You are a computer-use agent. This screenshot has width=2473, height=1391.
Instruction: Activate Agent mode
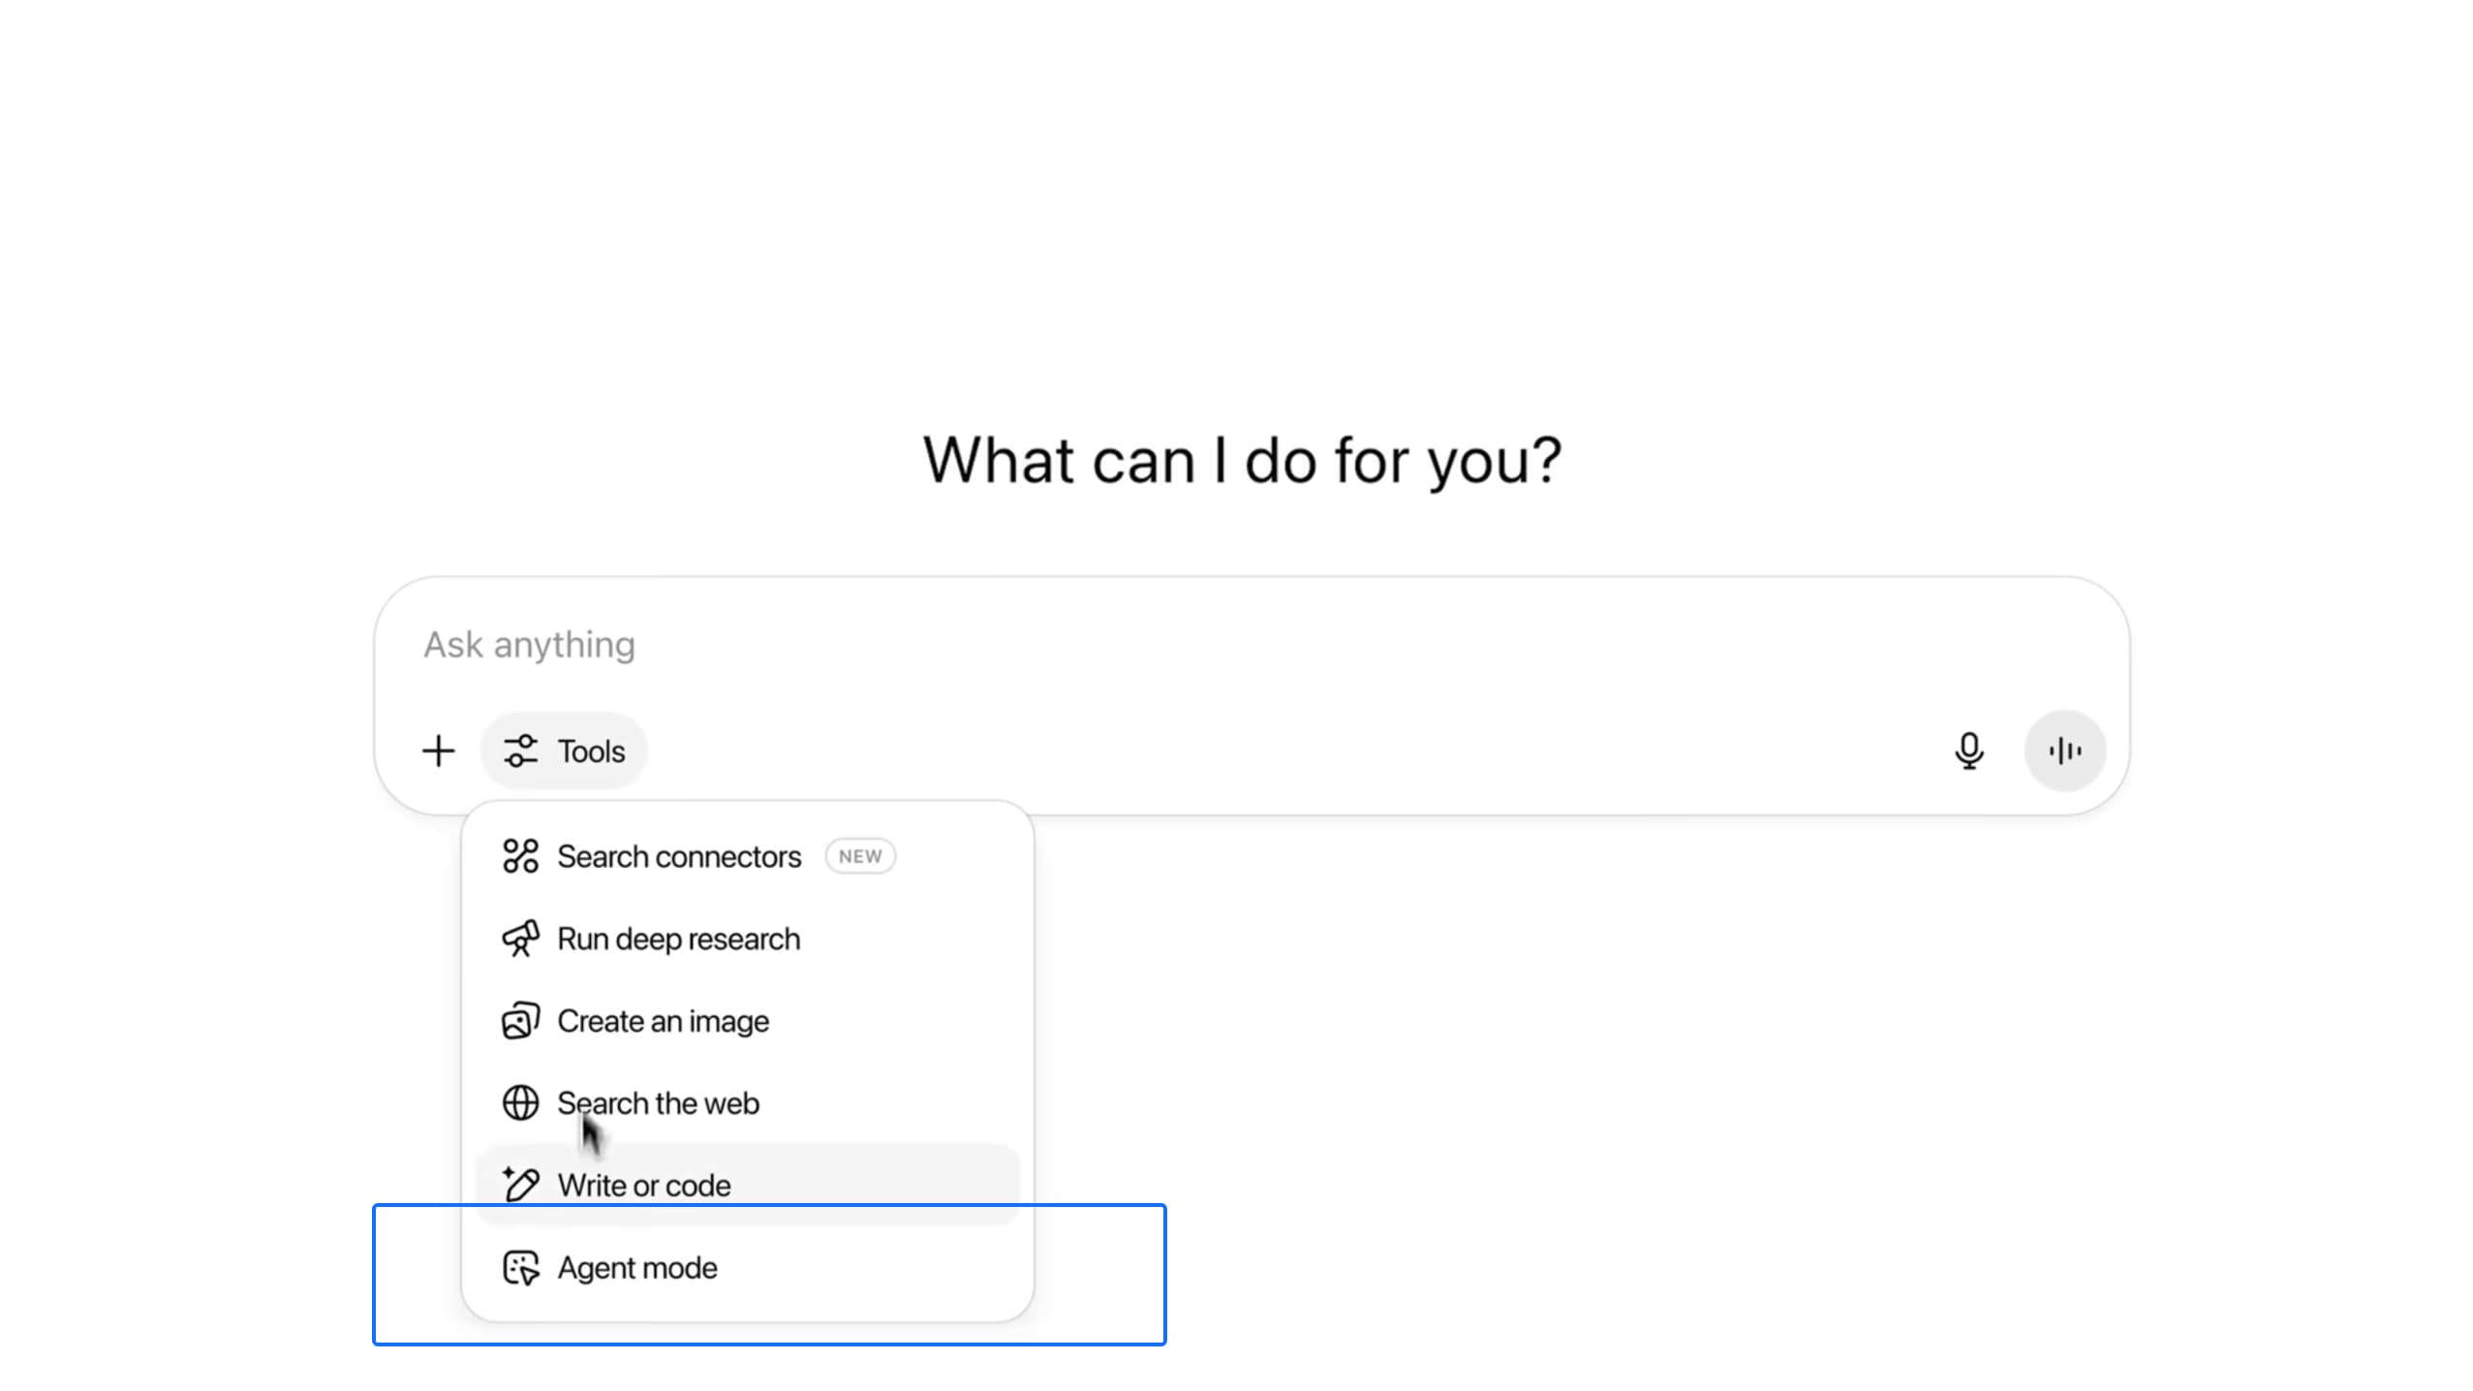pyautogui.click(x=747, y=1268)
